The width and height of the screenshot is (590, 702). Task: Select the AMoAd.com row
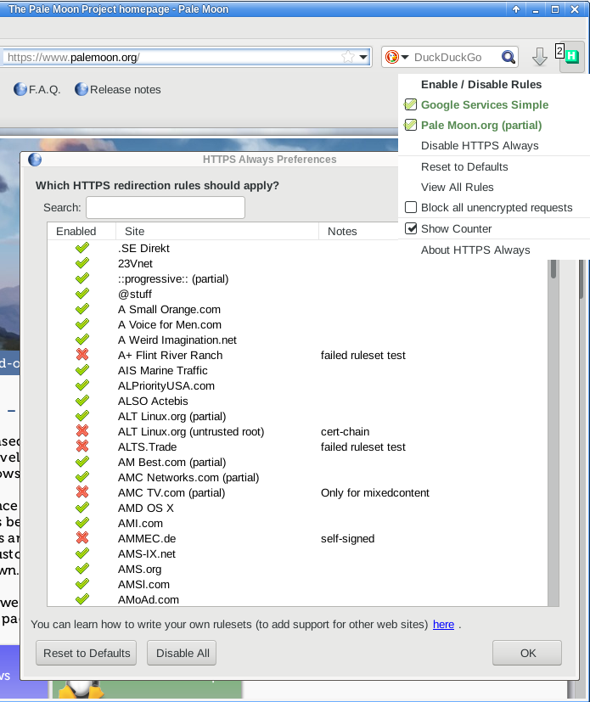point(297,599)
